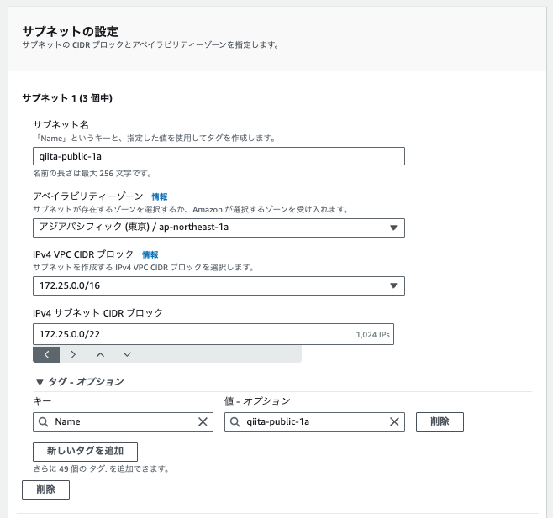
Task: Click the right arrow CIDR navigation button
Action: (73, 354)
